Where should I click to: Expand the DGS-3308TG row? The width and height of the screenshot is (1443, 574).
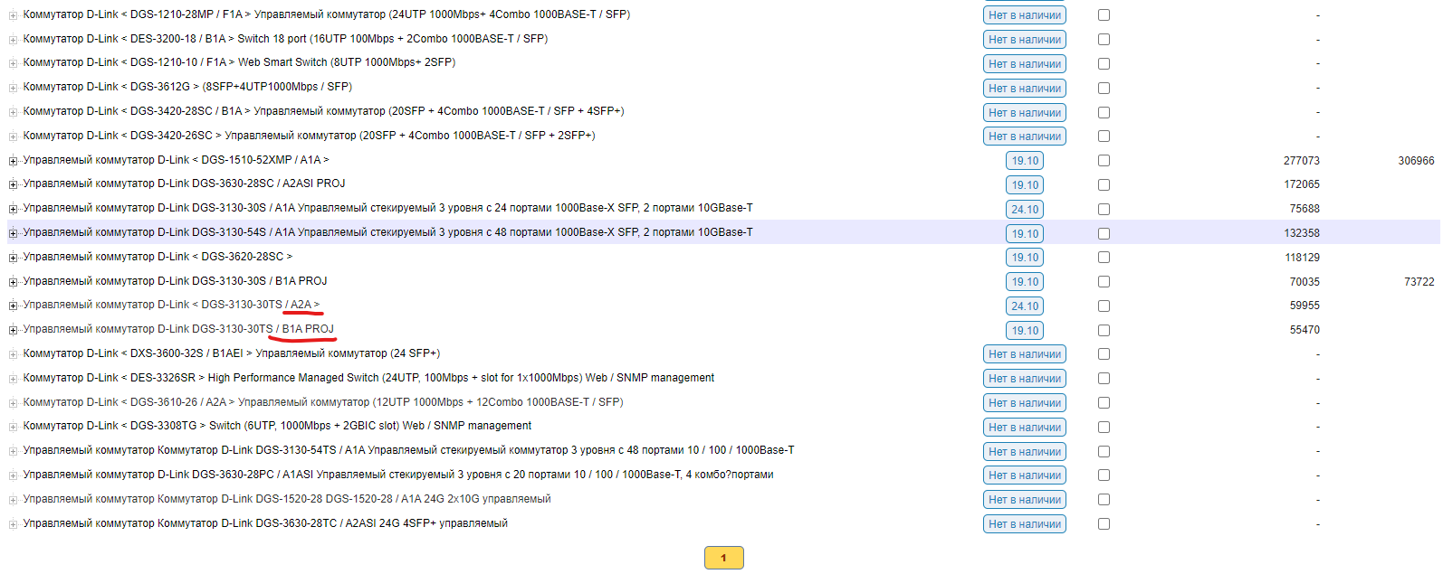click(13, 427)
